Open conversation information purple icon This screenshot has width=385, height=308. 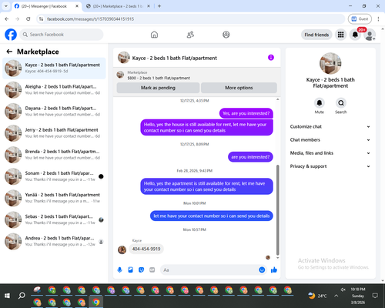click(x=271, y=58)
